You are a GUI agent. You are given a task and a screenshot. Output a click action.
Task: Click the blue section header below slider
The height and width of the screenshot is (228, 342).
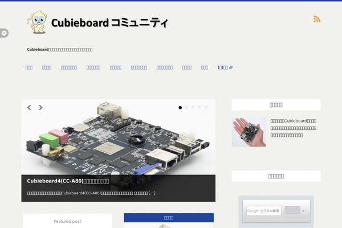169,218
